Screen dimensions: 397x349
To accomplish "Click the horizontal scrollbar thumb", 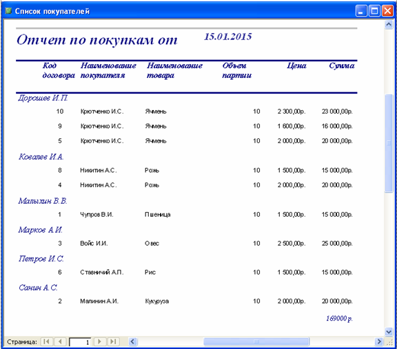I will (x=256, y=341).
